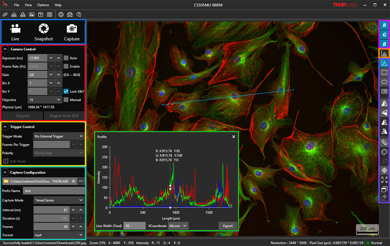This screenshot has height=246, width=390.
Task: Click the Prefix Name input field
Action: [54, 191]
